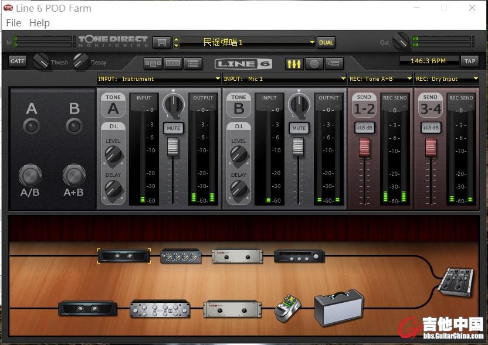Expand the REC: Tone A+B dropdown
The width and height of the screenshot is (488, 345).
(381, 78)
